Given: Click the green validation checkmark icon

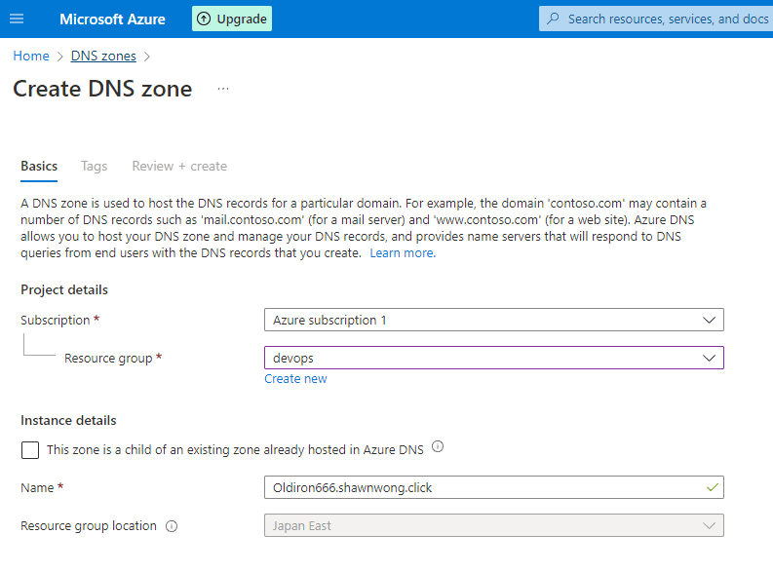Looking at the screenshot, I should [713, 487].
